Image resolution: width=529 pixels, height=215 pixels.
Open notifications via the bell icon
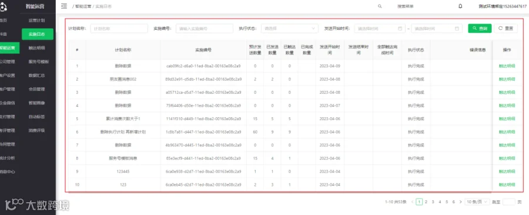pyautogui.click(x=460, y=6)
